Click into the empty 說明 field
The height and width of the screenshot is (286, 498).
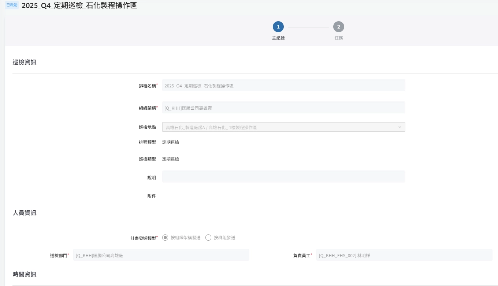tap(283, 176)
